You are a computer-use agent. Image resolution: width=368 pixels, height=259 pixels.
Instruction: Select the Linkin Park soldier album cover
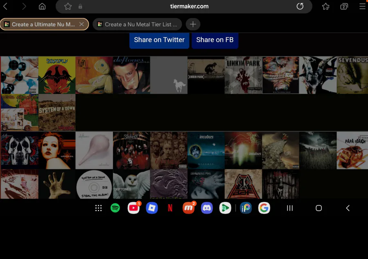[243, 75]
